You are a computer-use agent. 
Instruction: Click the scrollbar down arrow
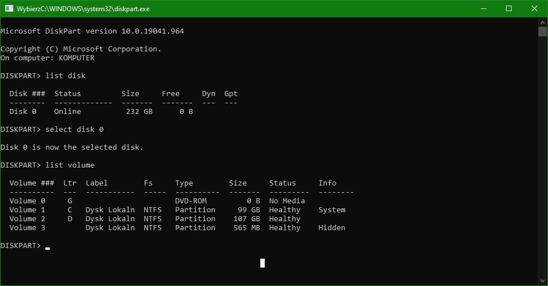[x=543, y=281]
